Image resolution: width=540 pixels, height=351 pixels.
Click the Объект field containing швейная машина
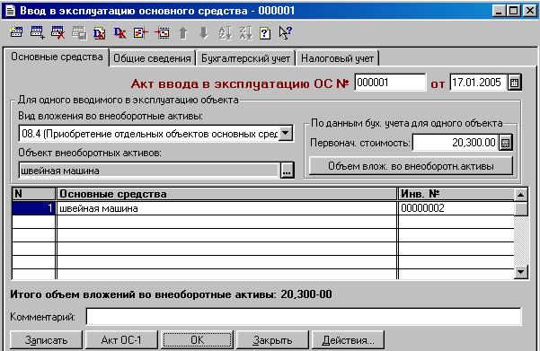coord(149,171)
